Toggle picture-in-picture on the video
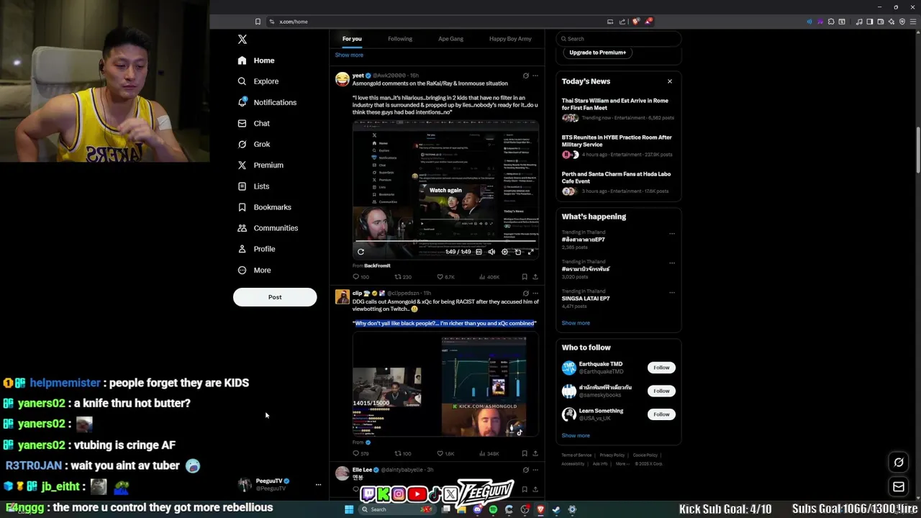 pyautogui.click(x=517, y=252)
